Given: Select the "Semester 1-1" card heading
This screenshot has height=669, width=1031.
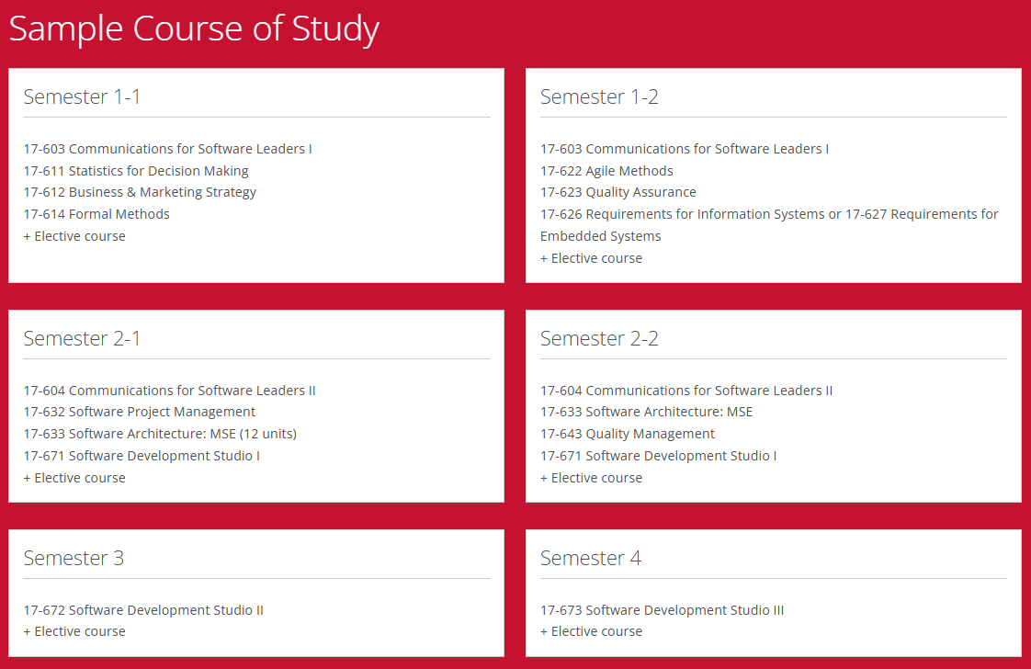Looking at the screenshot, I should (82, 96).
